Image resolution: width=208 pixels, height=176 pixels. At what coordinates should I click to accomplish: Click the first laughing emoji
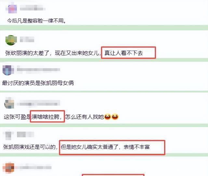coord(108,117)
